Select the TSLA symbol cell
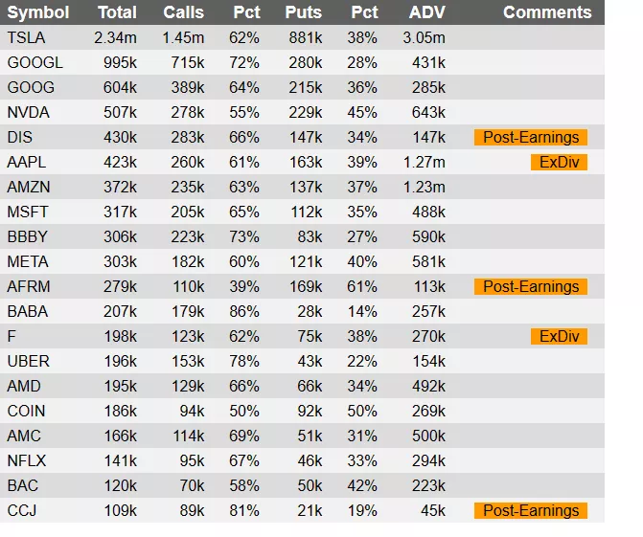This screenshot has width=643, height=537. point(27,38)
